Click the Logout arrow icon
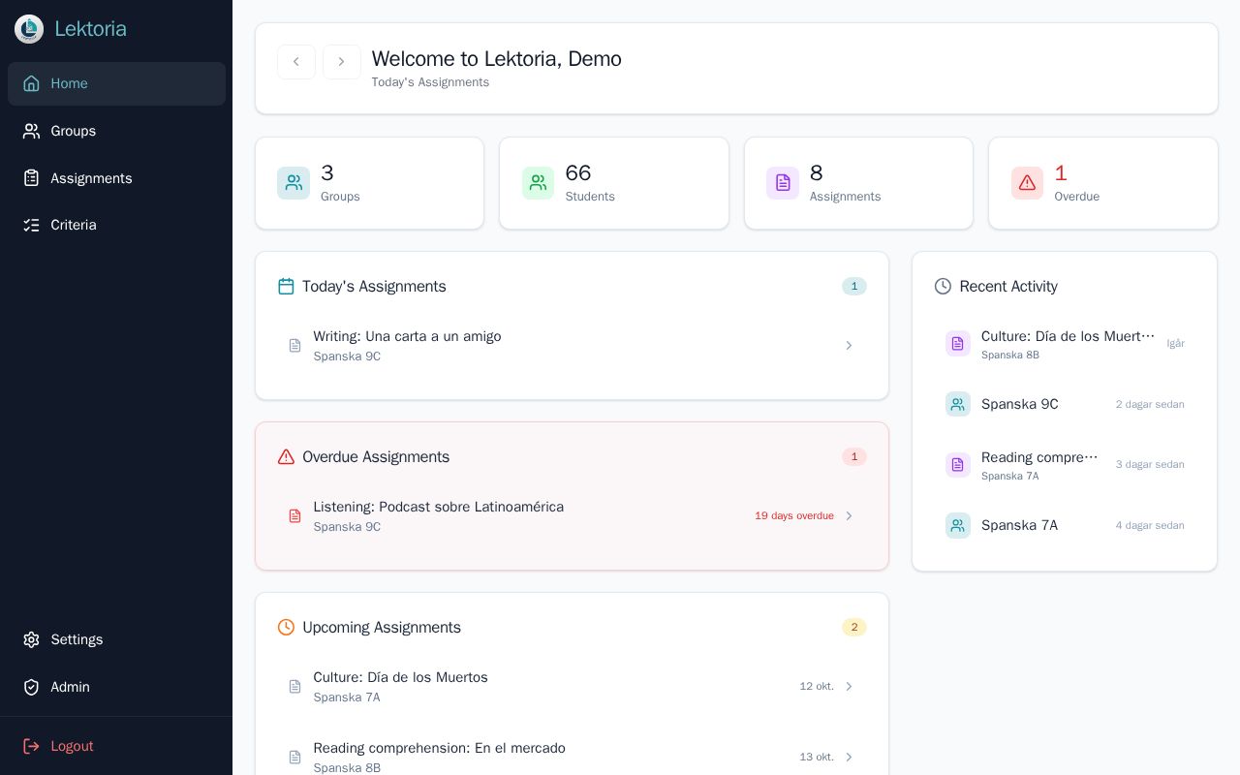1240x775 pixels. click(x=32, y=746)
